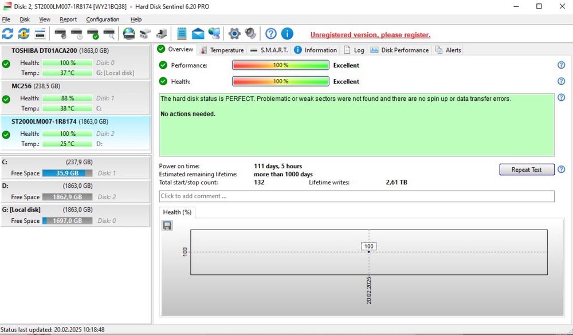
Task: Click the '132' total start/stop count value
Action: (x=259, y=182)
